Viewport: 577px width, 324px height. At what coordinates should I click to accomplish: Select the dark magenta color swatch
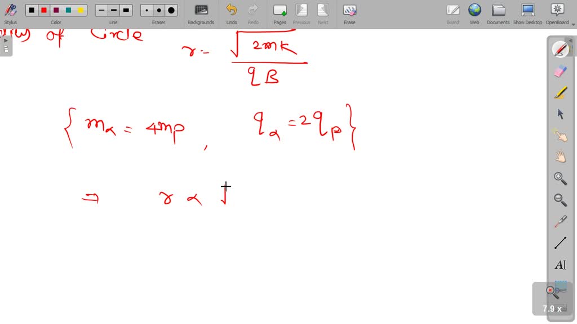tap(56, 10)
